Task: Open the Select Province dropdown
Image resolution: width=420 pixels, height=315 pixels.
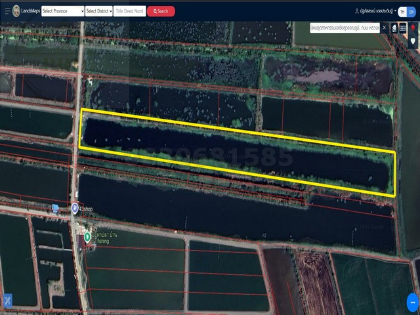Action: [63, 11]
